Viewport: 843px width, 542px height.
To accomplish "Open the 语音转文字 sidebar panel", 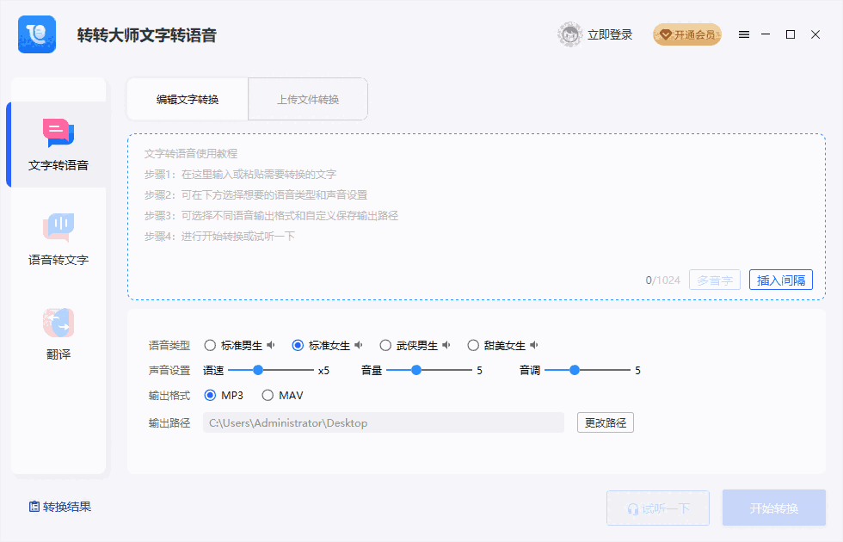I will pos(58,225).
